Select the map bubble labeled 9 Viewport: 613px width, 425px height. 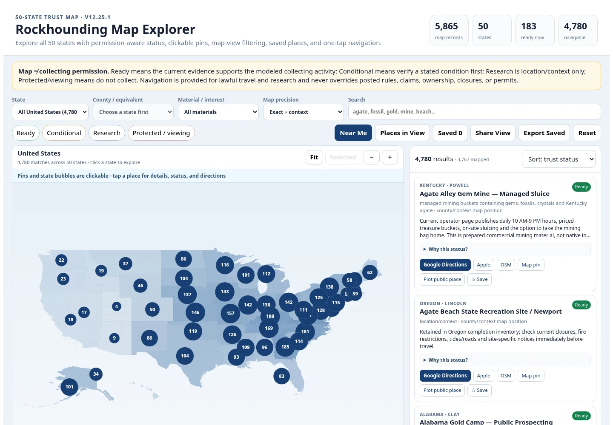pos(114,338)
